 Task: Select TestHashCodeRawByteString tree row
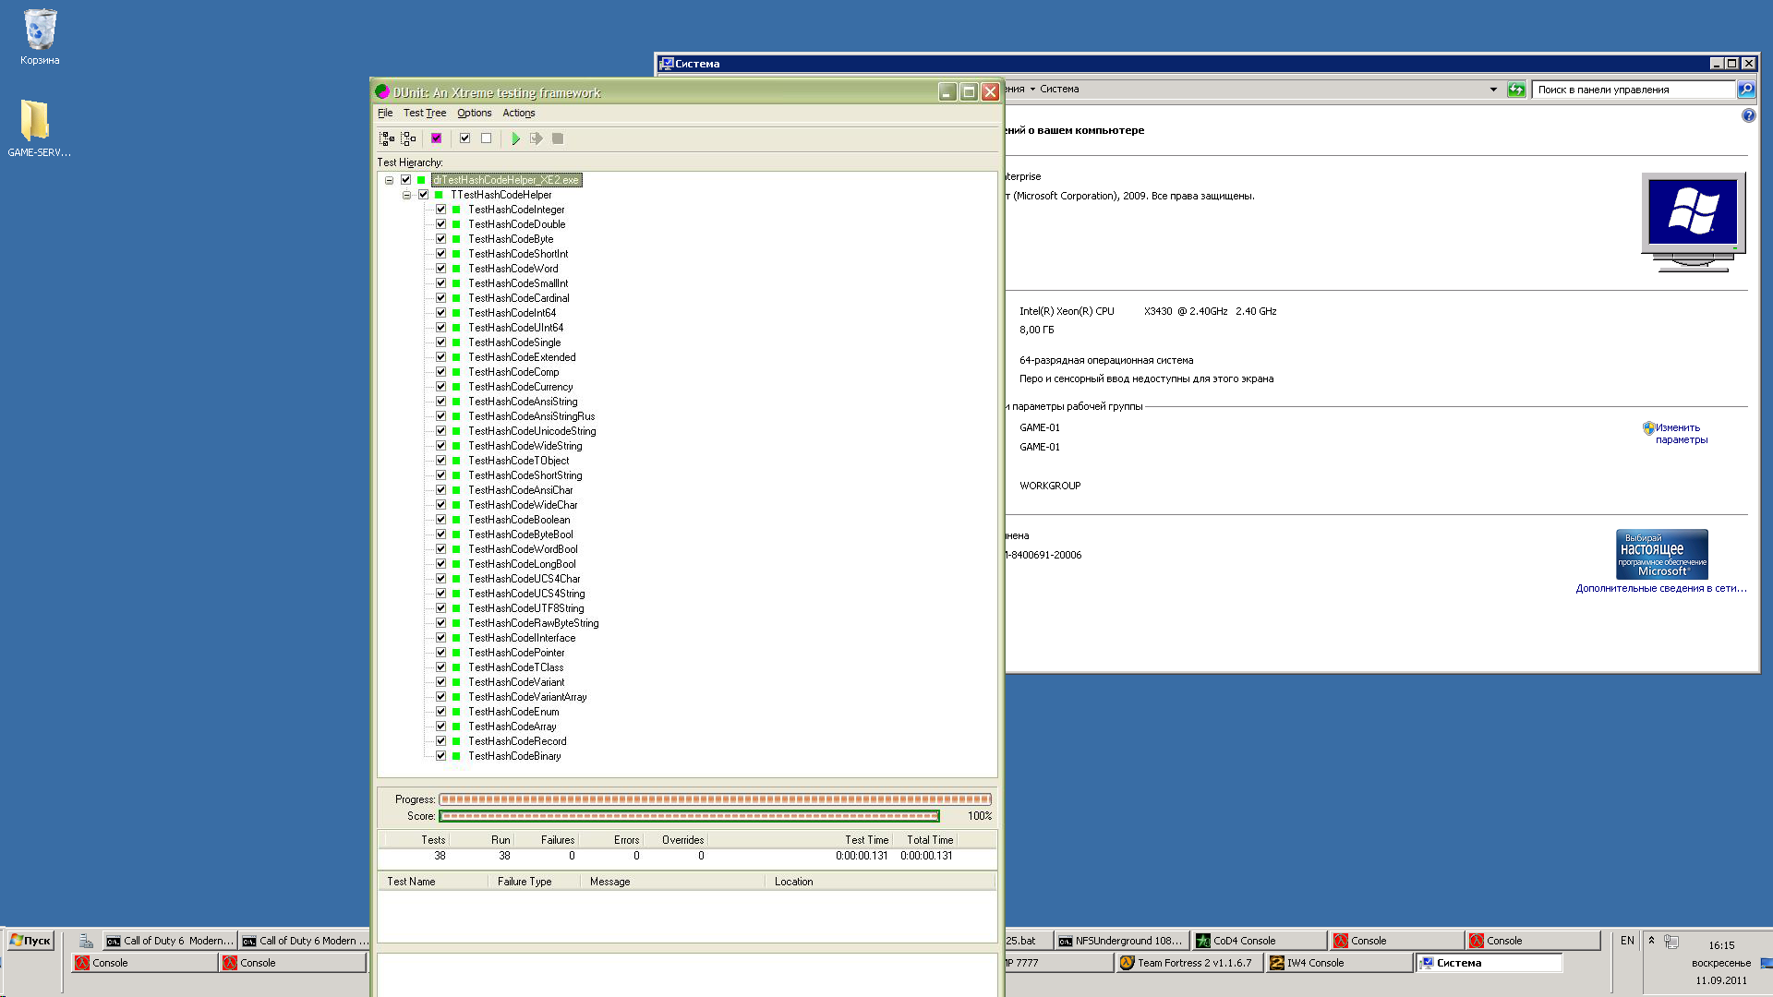click(x=533, y=623)
